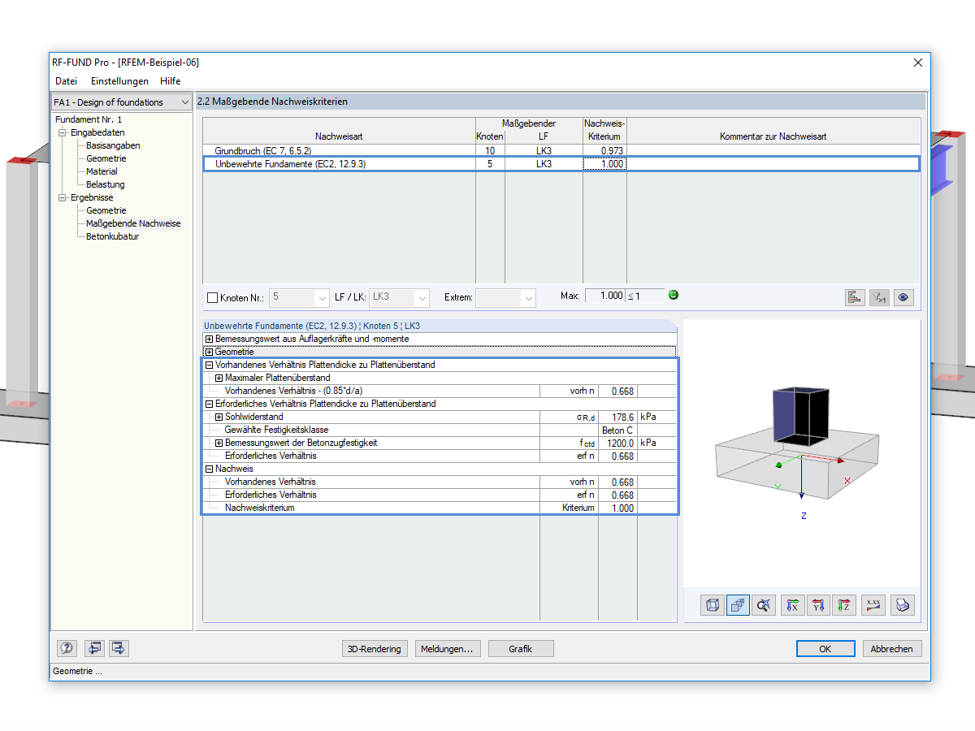Enable the Knoten Nr. checkbox

pos(213,298)
